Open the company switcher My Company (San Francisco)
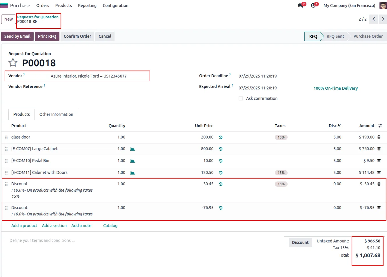 (x=349, y=6)
